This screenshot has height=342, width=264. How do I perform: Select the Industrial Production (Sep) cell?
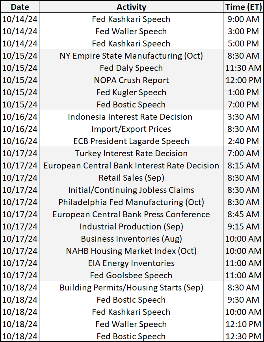[x=131, y=227]
